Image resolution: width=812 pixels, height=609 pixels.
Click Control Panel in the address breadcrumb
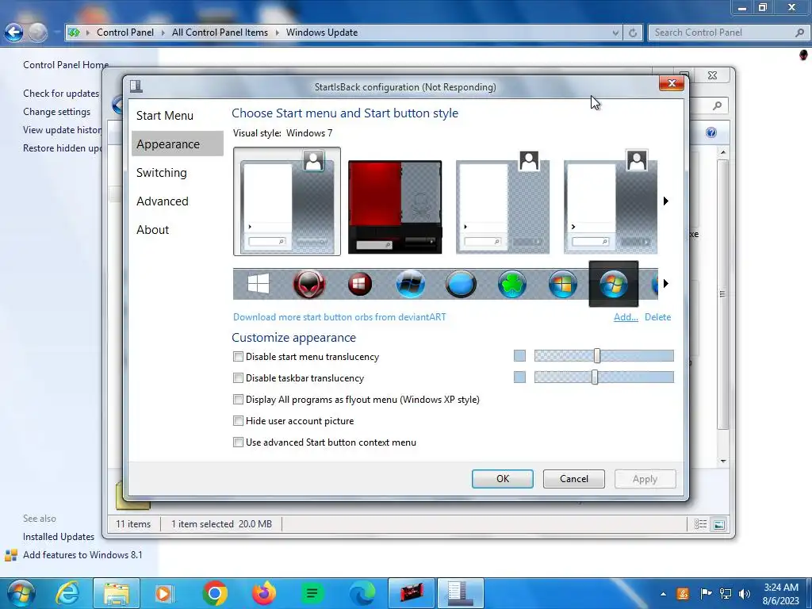point(124,32)
